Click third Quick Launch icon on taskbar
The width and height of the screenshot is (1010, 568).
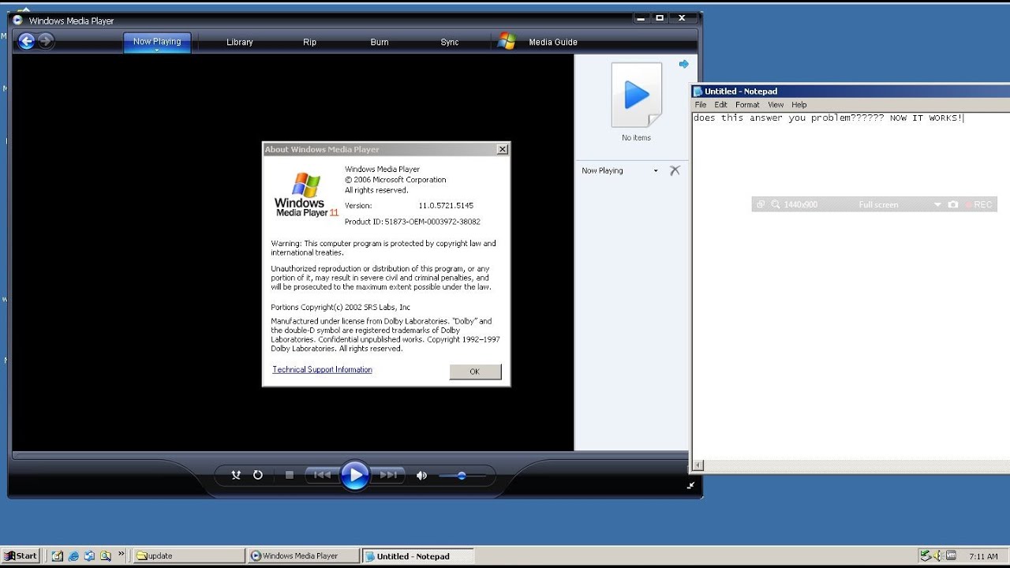(x=90, y=555)
